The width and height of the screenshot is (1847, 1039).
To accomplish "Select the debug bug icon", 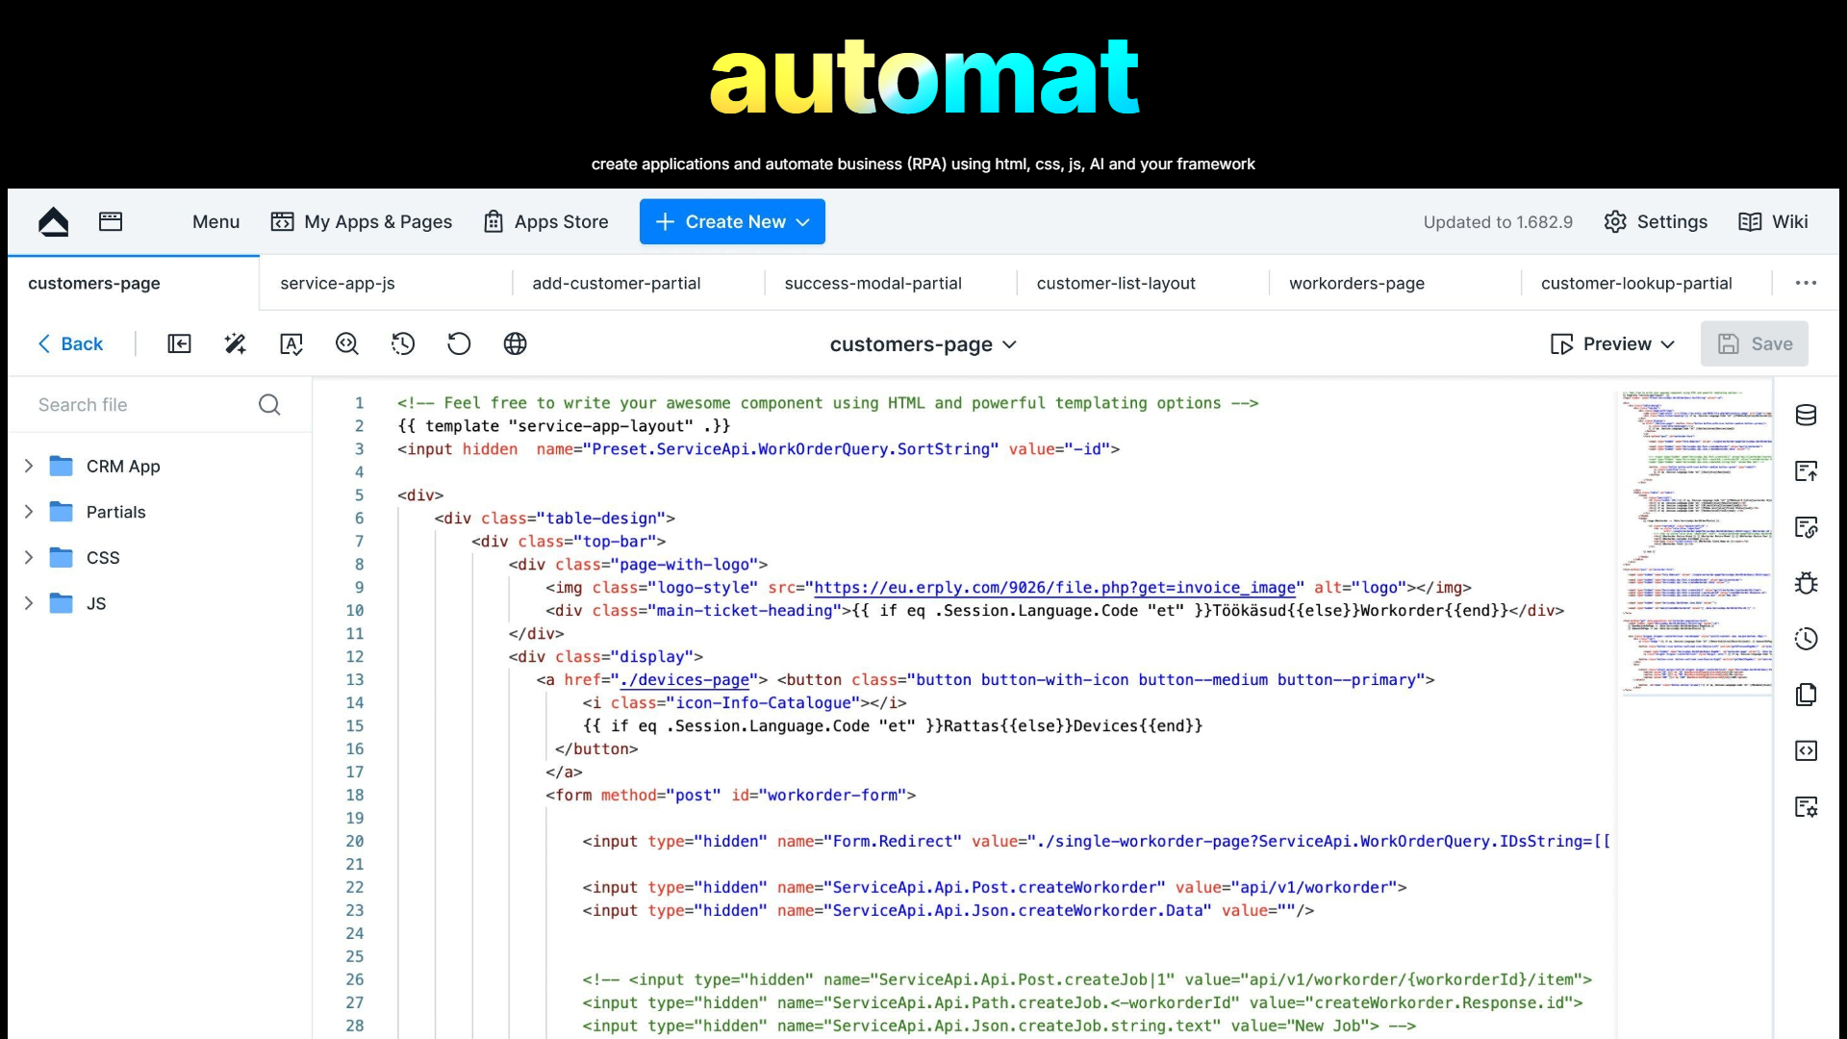I will coord(1807,583).
